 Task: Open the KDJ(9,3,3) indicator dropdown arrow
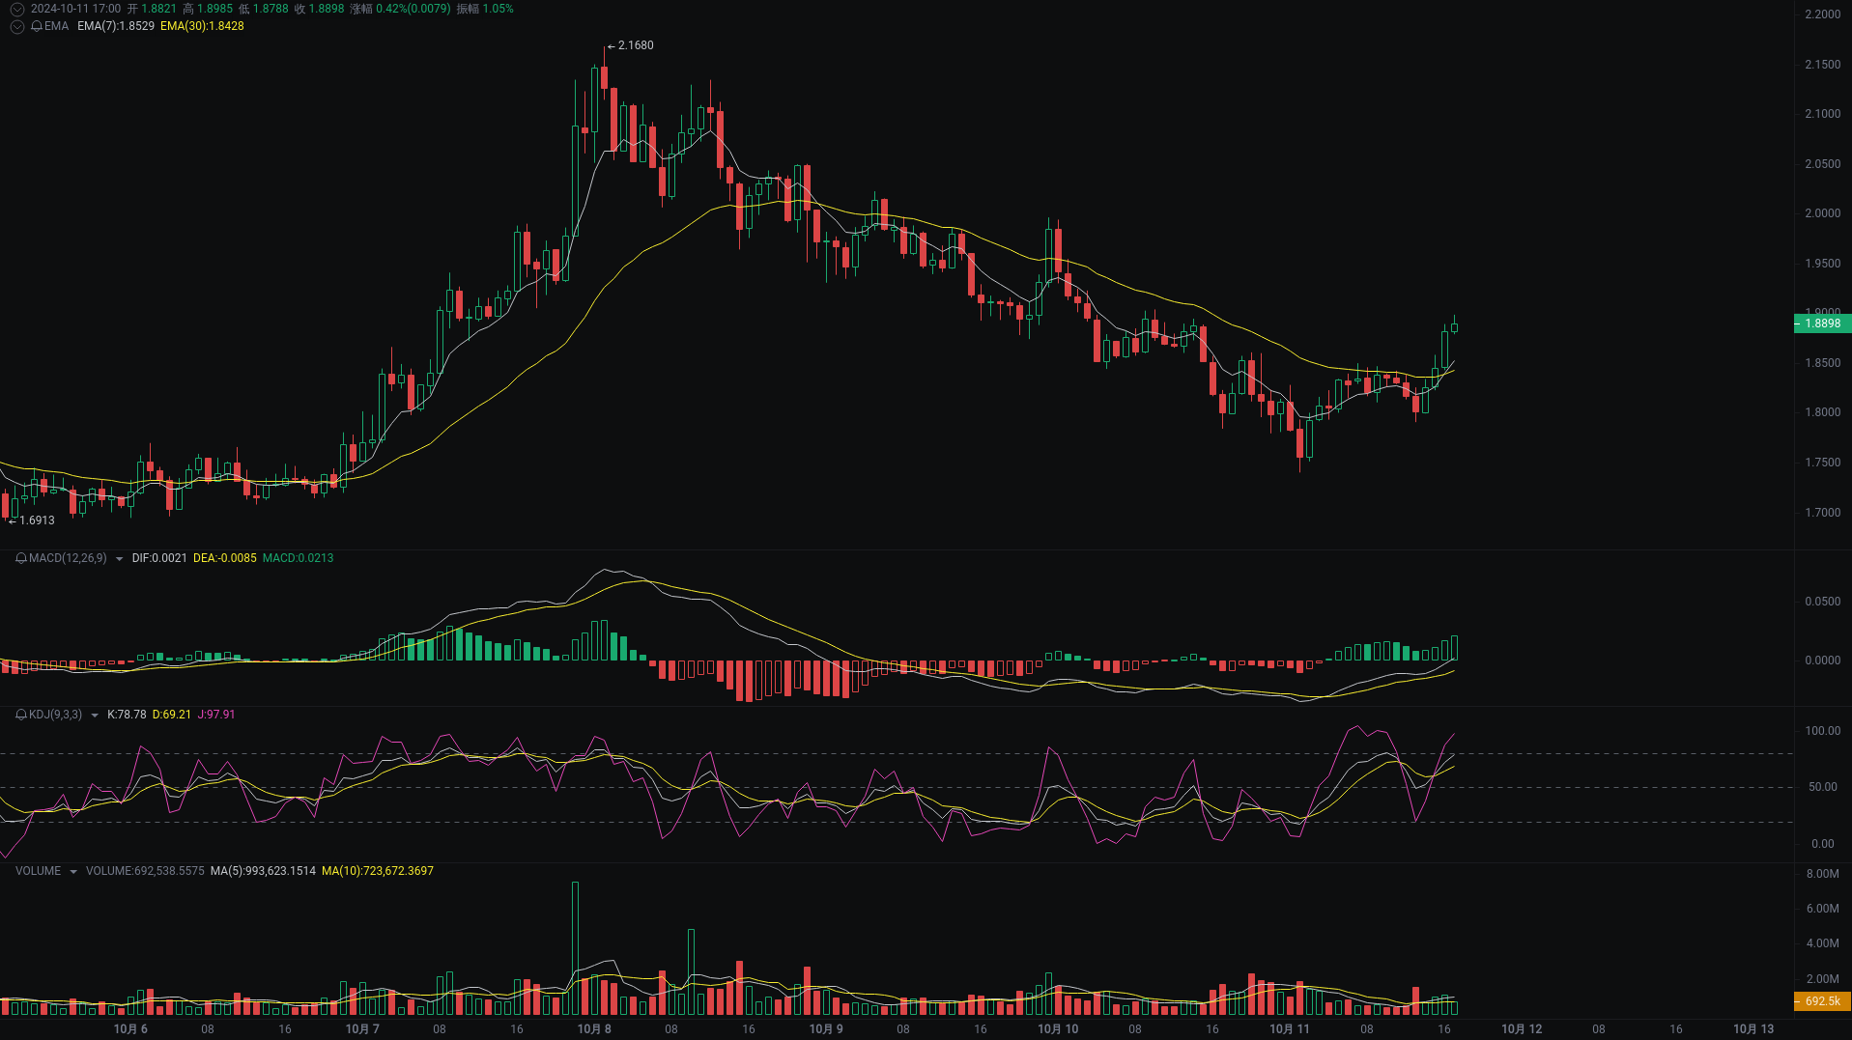point(95,716)
